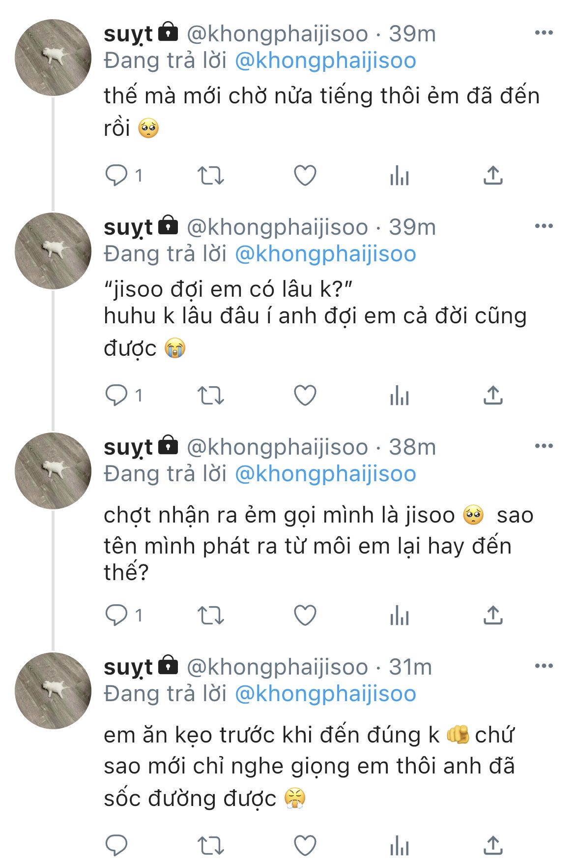The height and width of the screenshot is (865, 575).
Task: Like the "em ăn kẹo trước" tweet
Action: point(305,845)
